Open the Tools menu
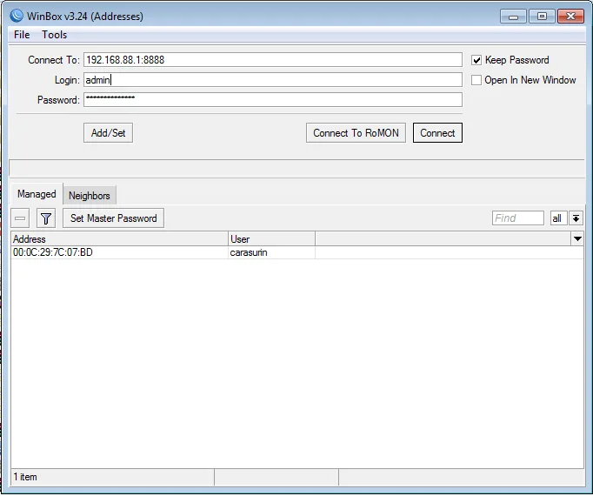Image resolution: width=593 pixels, height=496 pixels. 55,35
